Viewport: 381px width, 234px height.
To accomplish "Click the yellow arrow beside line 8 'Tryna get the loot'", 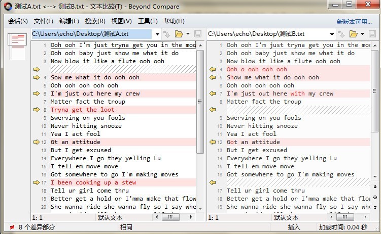I will tap(37, 110).
